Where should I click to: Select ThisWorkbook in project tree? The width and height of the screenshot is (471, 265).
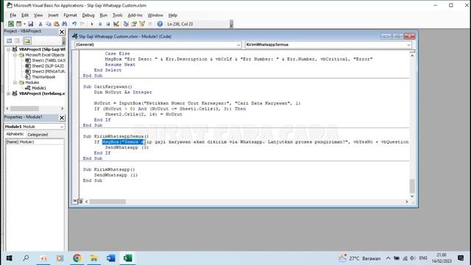pos(40,77)
